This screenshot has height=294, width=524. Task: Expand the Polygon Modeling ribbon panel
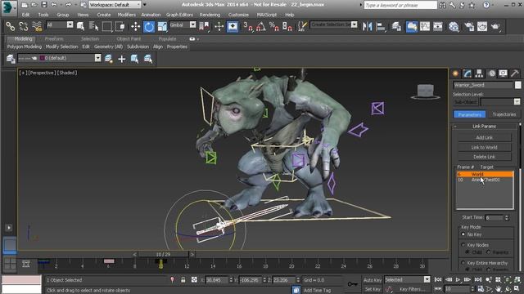point(25,47)
